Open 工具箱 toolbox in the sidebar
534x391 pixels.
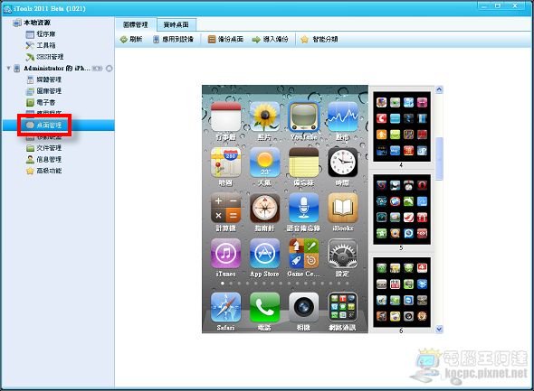coord(41,45)
